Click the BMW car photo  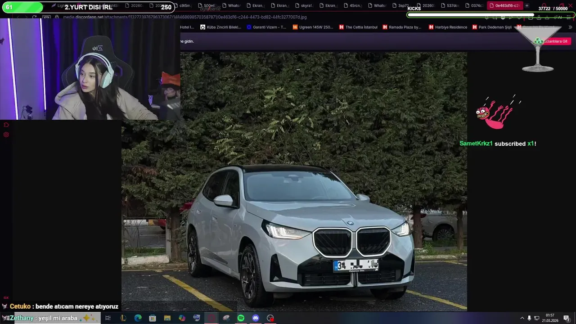coord(294,181)
